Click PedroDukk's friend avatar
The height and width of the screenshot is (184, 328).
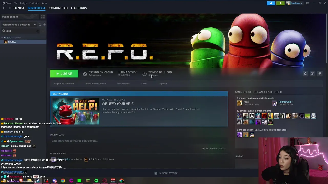274,103
